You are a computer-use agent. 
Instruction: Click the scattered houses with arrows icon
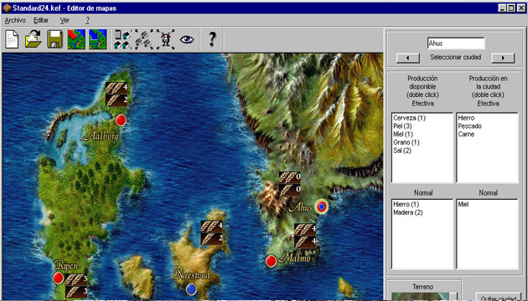tap(144, 39)
